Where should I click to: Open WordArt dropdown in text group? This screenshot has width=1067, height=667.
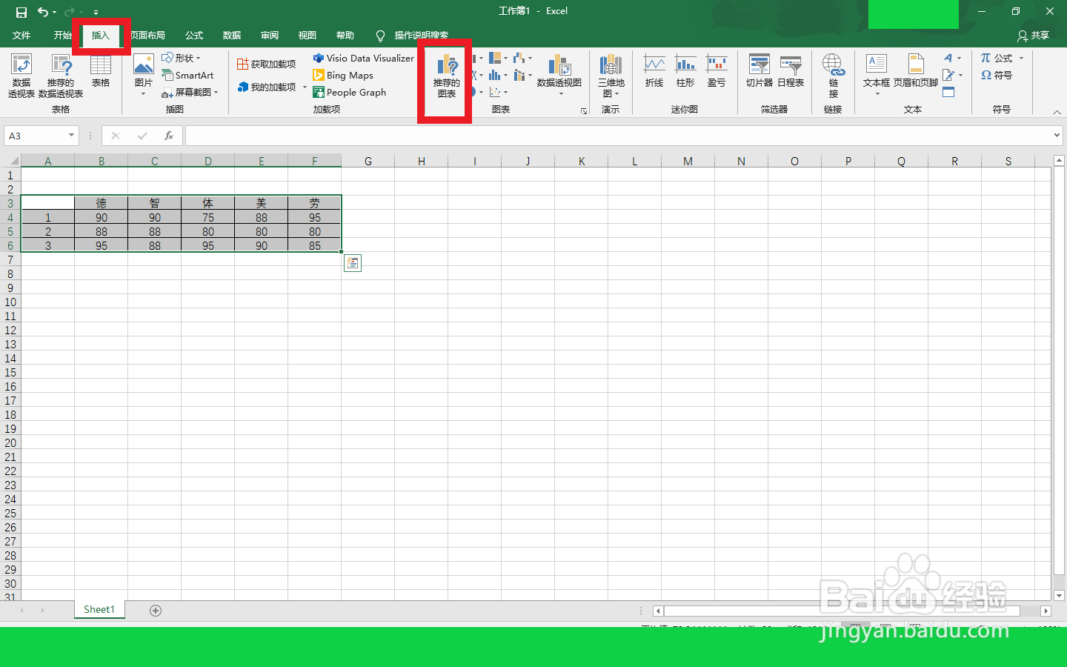coord(952,58)
